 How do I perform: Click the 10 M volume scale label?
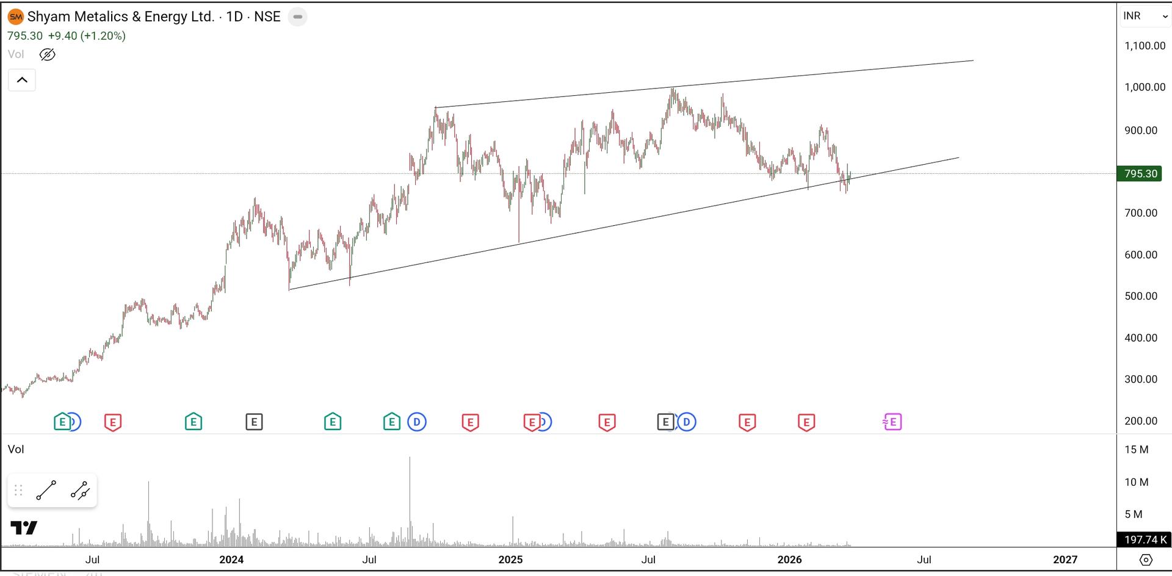point(1137,482)
